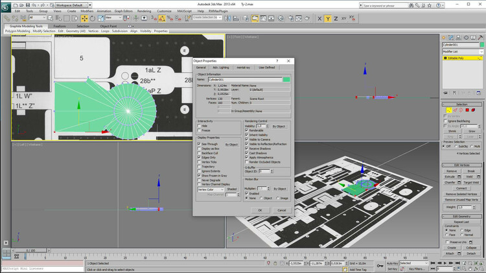Screen dimensions: 486x273
Task: Click the green object color swatch
Action: 286,79
